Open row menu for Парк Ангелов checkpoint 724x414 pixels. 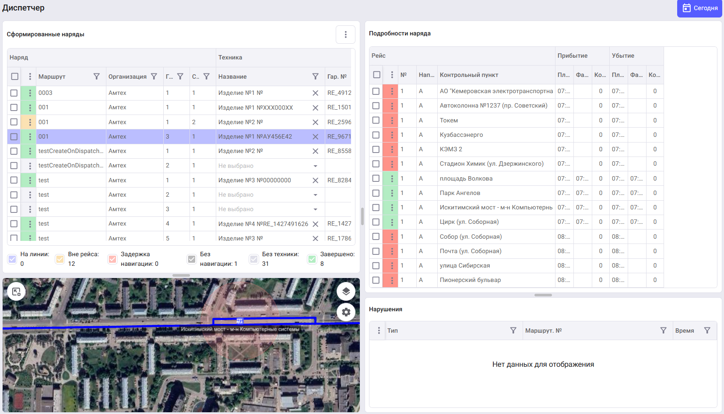[x=392, y=193]
